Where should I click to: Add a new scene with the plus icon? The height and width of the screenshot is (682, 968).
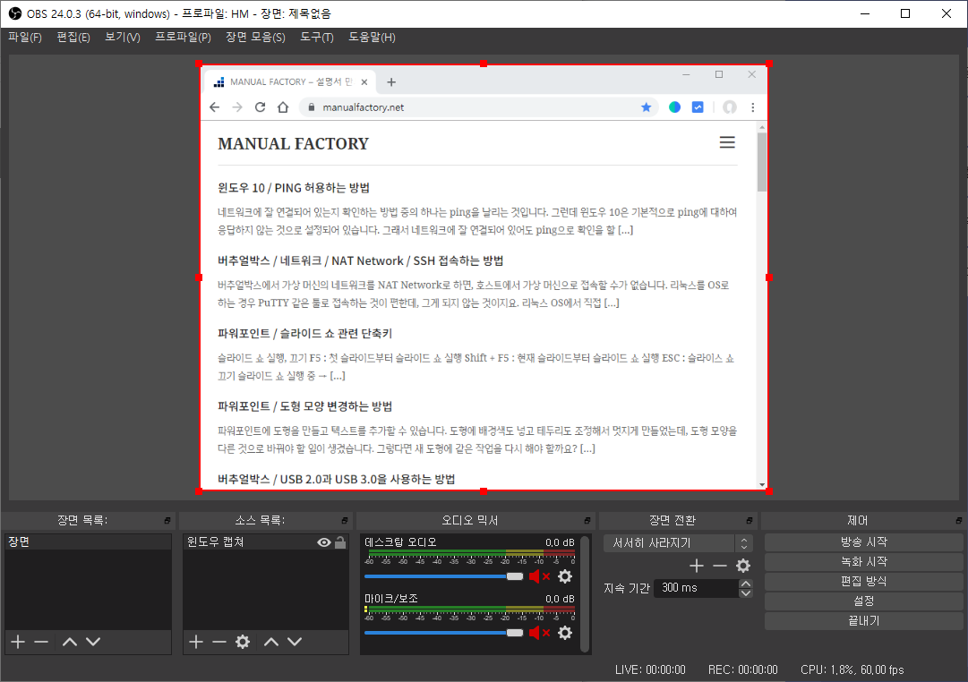[x=18, y=642]
